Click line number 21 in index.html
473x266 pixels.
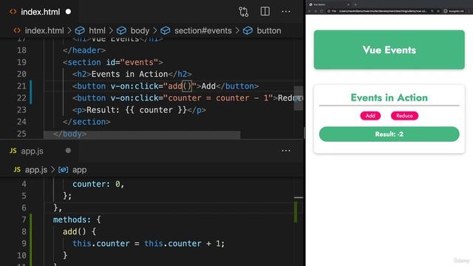pos(21,86)
